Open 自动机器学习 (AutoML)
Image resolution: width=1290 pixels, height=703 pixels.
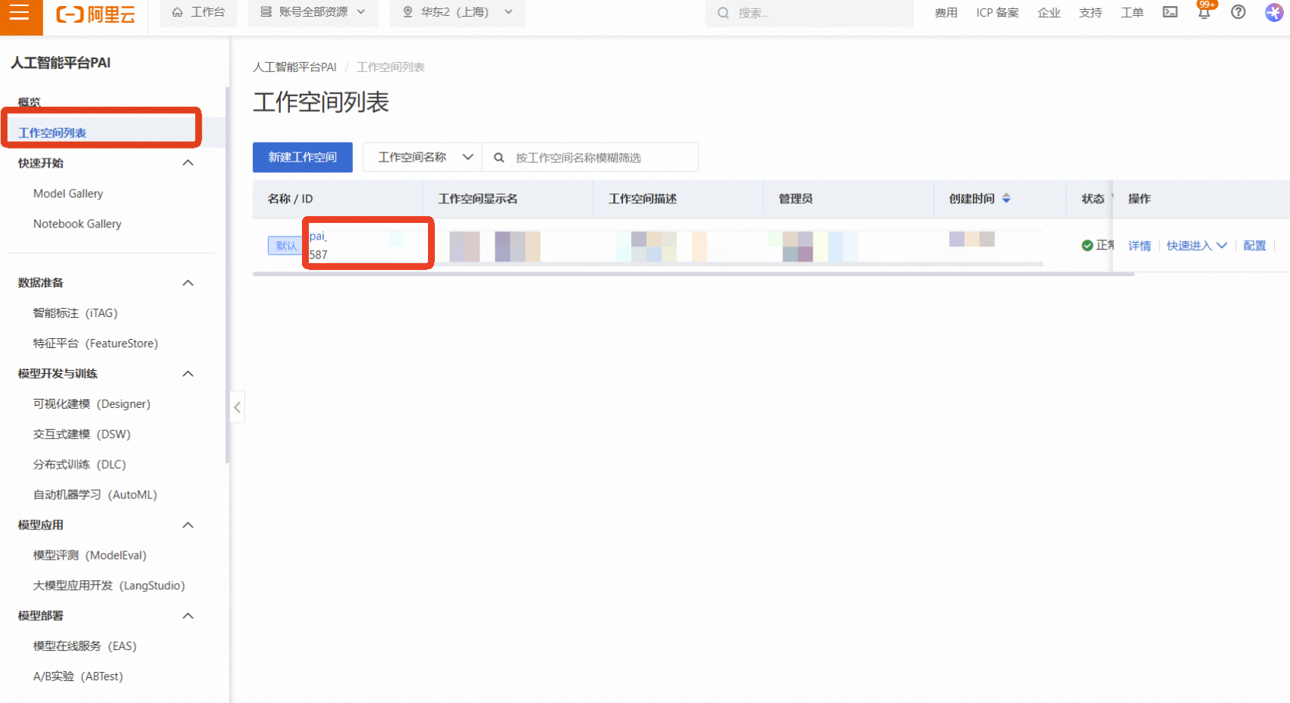tap(95, 495)
